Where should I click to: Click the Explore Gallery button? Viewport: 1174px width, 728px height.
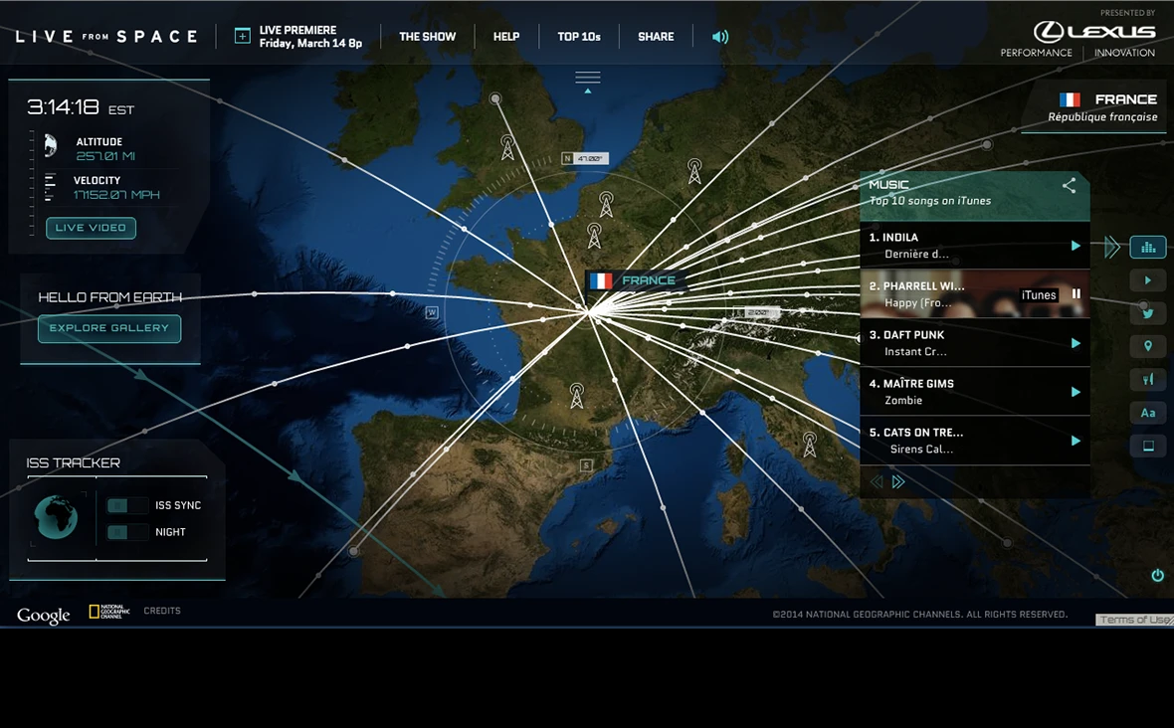tap(109, 328)
